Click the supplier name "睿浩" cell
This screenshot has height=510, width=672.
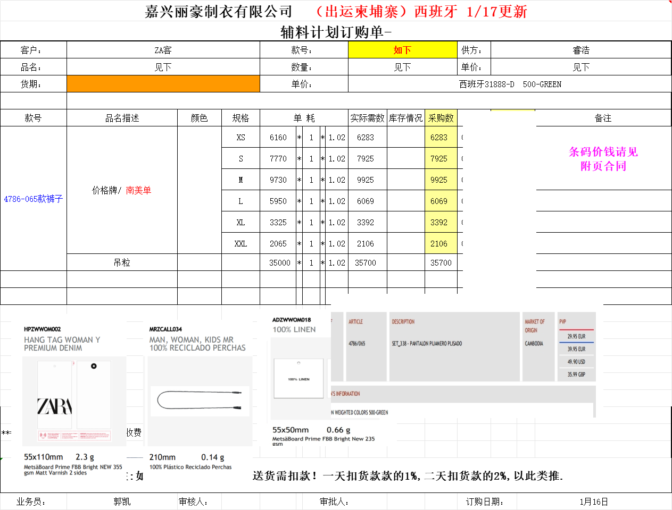580,50
